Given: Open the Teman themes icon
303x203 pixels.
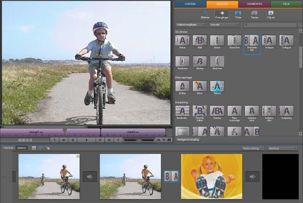Looking at the screenshot, I should point(254,15).
